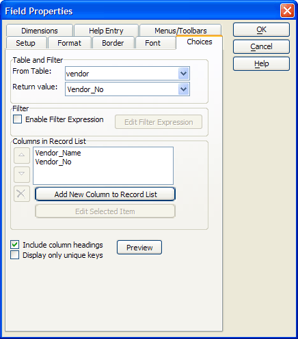Switch to the Setup tab
Screen dimensions: 298x339
coord(26,43)
